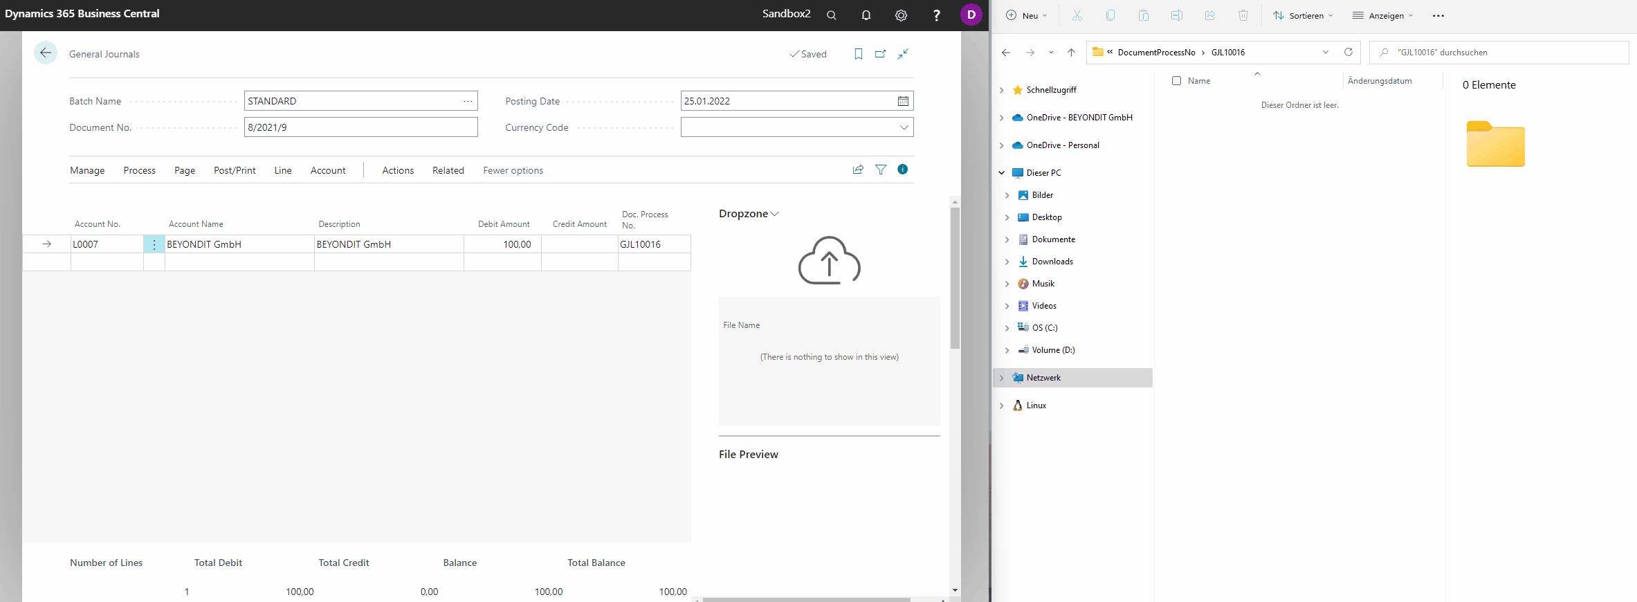Click the bookmark icon in page header

point(858,54)
